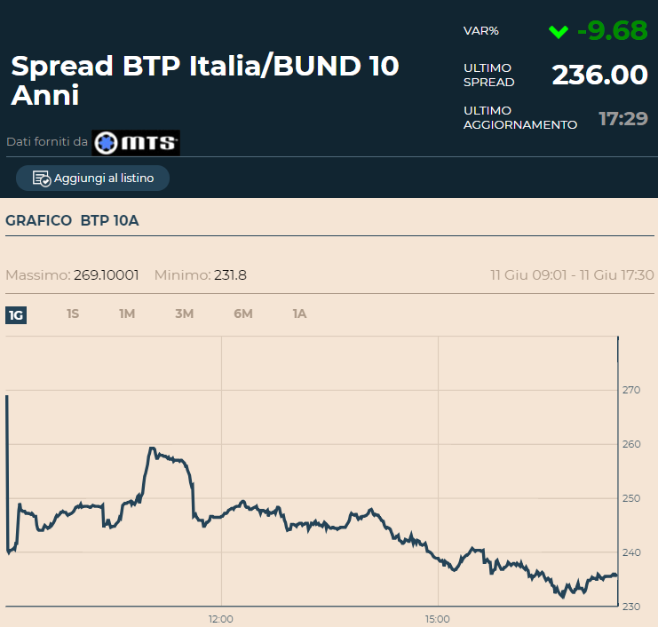Image resolution: width=658 pixels, height=627 pixels.
Task: Click the MTS data provider logo
Action: click(136, 142)
